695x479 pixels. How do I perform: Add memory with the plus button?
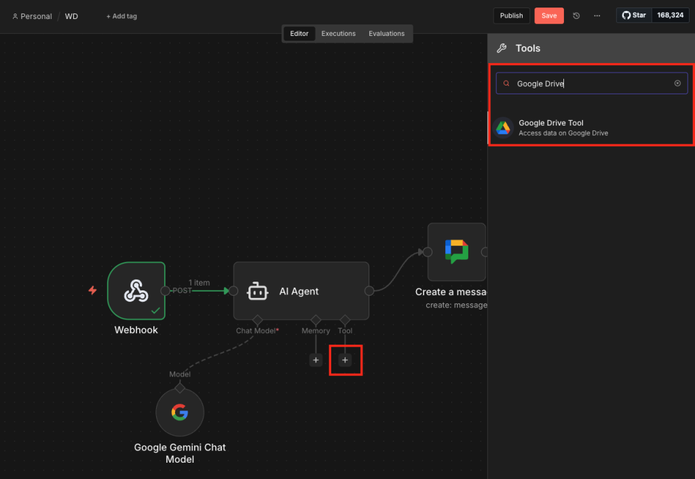(316, 360)
